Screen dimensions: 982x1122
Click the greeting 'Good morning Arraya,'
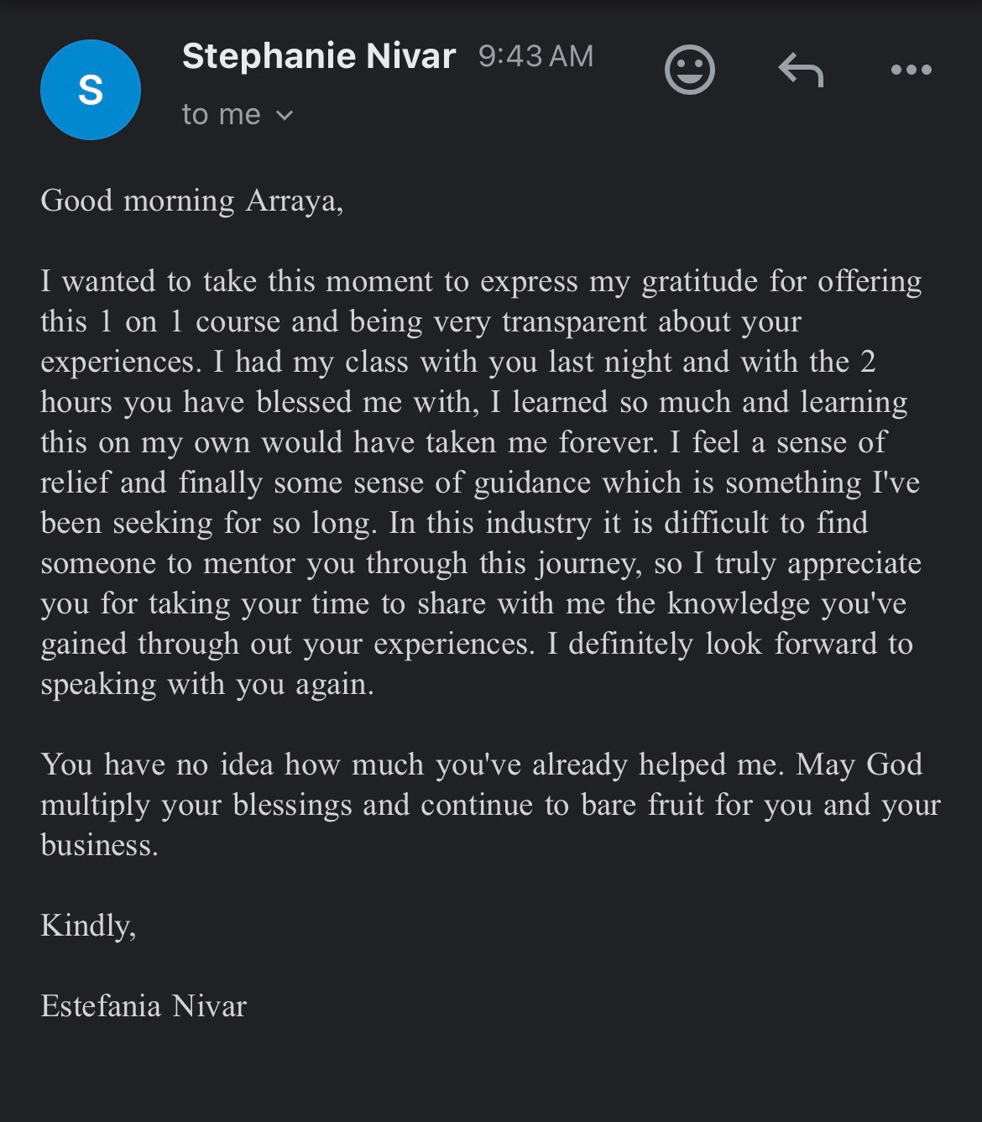(192, 201)
